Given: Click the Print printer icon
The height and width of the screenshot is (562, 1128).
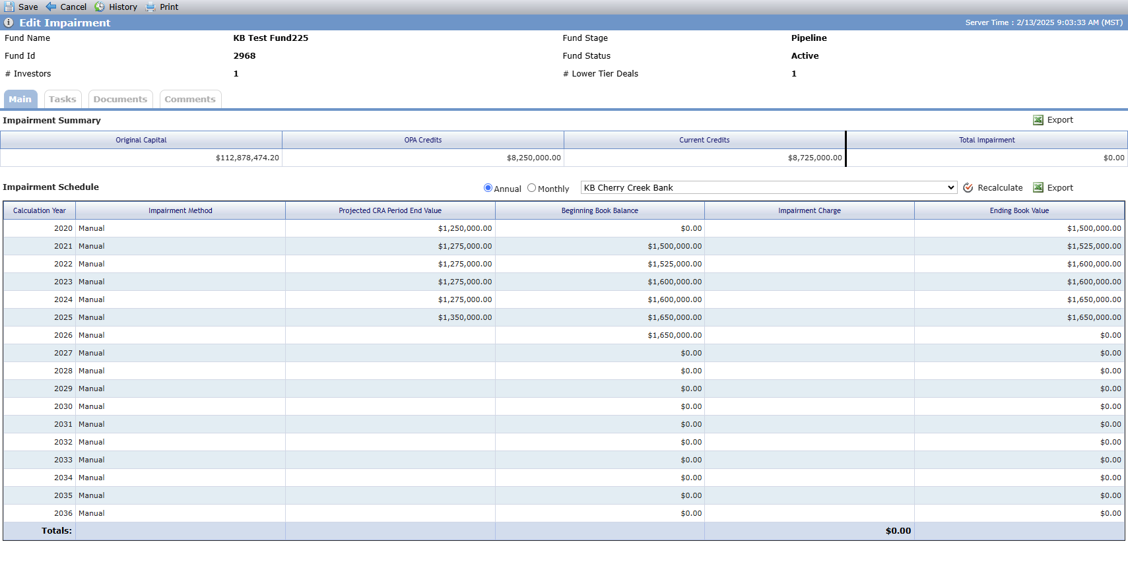Looking at the screenshot, I should (x=150, y=7).
